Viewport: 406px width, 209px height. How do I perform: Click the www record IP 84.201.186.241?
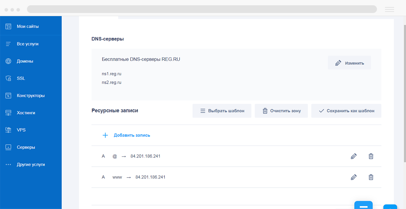(150, 177)
